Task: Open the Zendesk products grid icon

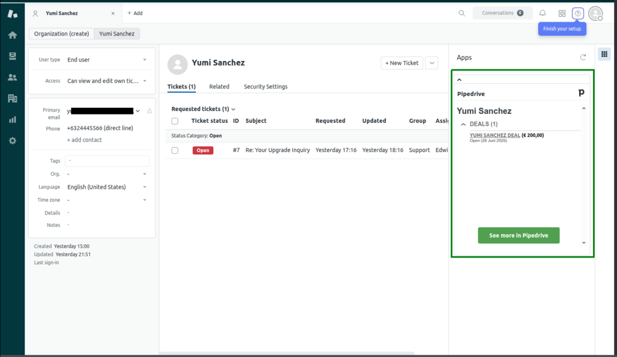Action: 562,13
